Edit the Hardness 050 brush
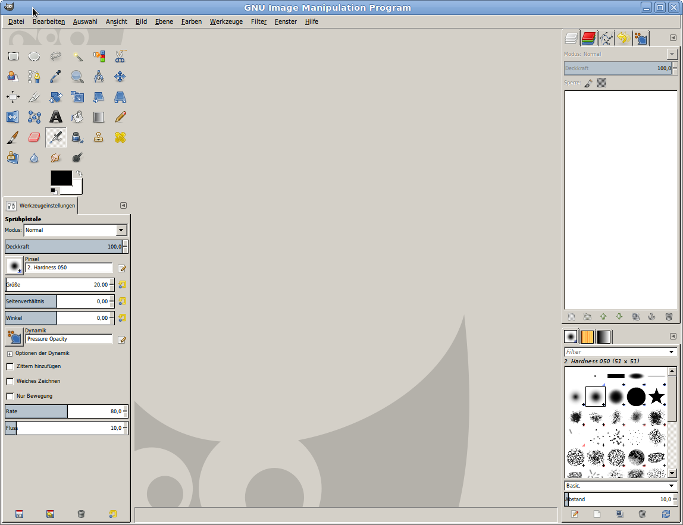Image resolution: width=683 pixels, height=525 pixels. click(122, 268)
